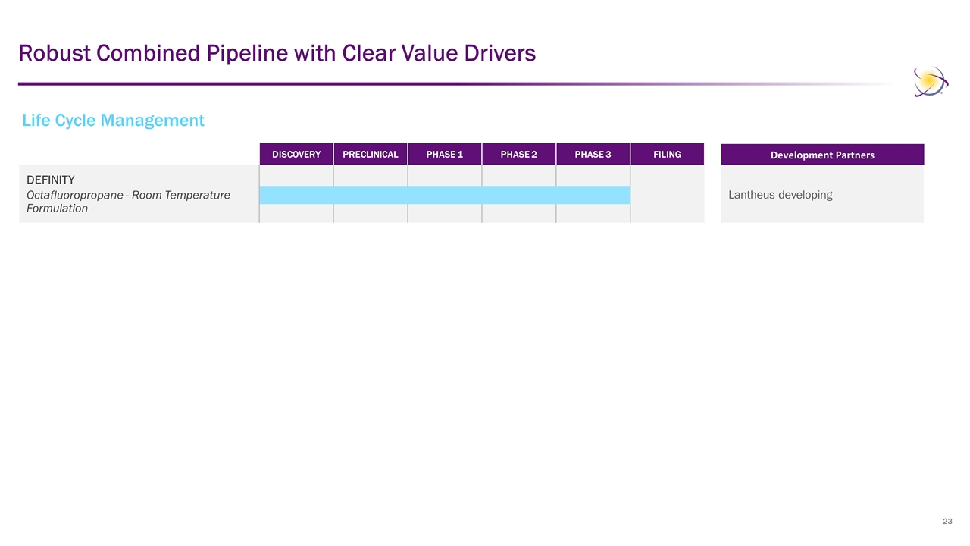Click the empty FILING cell in the DEFINITY row
This screenshot has width=970, height=546.
click(x=667, y=195)
